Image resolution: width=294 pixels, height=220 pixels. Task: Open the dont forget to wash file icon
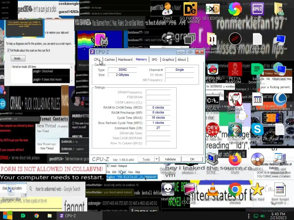[280, 189]
